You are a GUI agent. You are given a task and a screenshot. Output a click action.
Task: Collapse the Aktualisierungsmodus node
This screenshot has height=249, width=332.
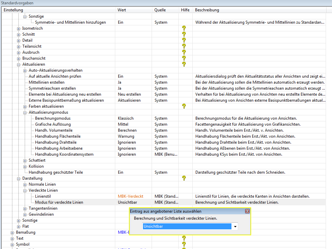coord(25,113)
